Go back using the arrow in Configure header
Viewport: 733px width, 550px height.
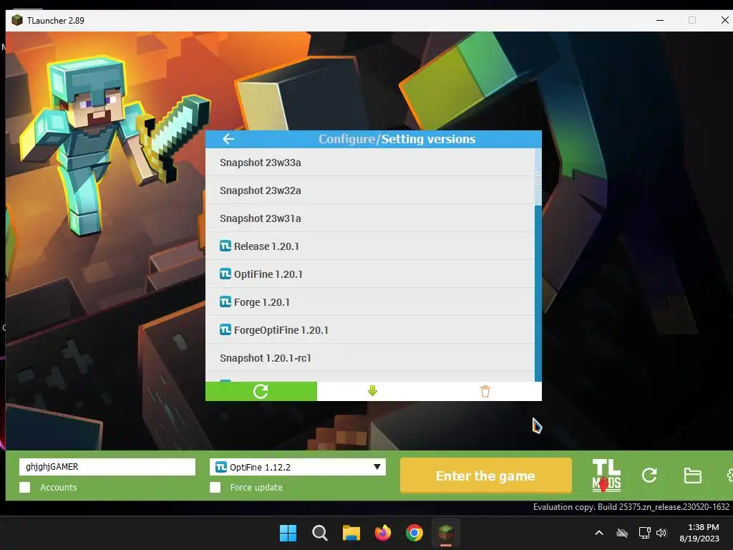tap(228, 139)
